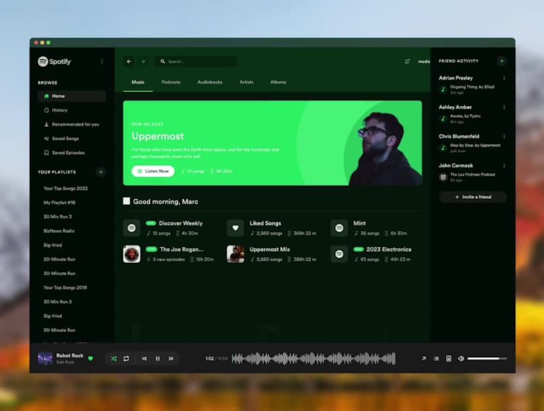Click the volume speaker icon
Screen dimensions: 544x411
(x=461, y=359)
